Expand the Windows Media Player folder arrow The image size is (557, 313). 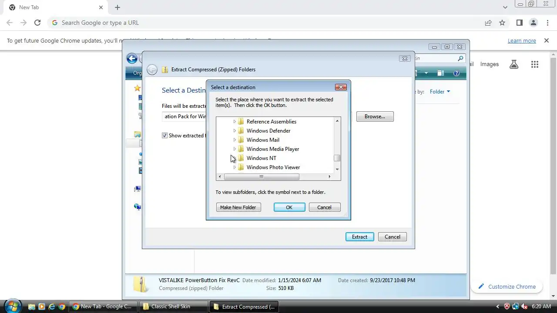[235, 149]
